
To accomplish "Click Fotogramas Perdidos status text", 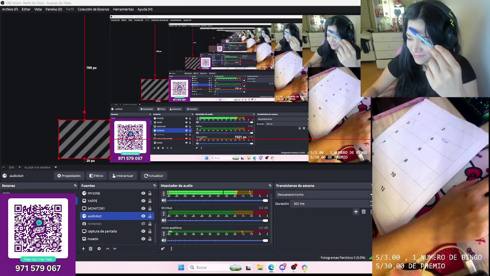I will click(x=343, y=258).
